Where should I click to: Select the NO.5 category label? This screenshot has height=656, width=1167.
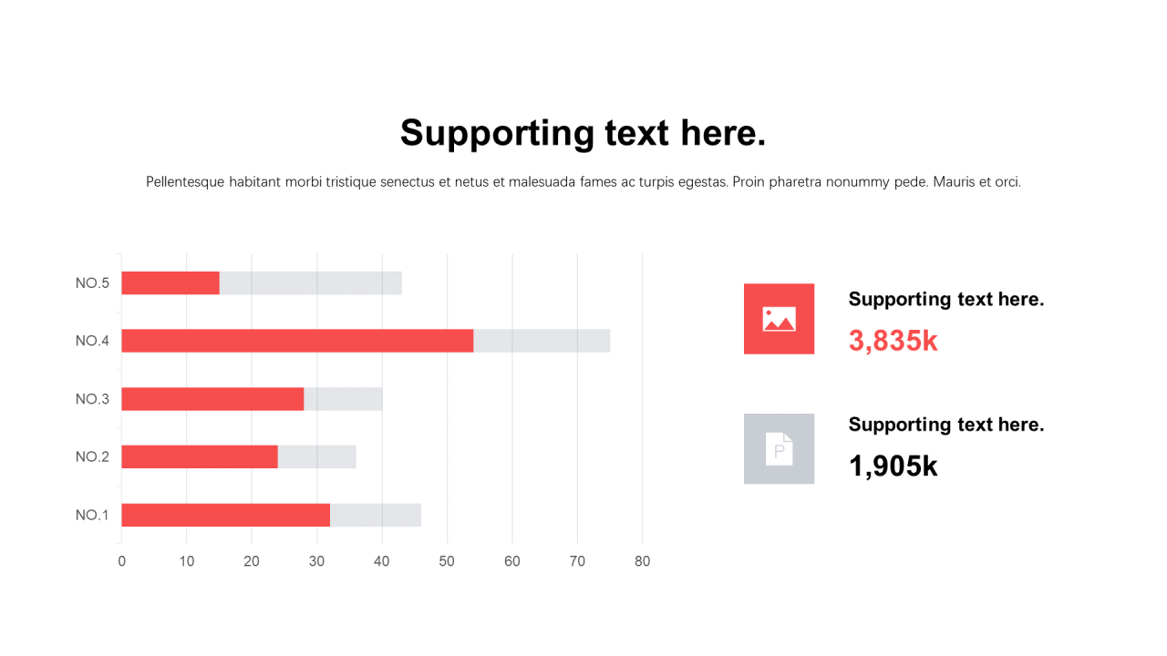coord(92,283)
